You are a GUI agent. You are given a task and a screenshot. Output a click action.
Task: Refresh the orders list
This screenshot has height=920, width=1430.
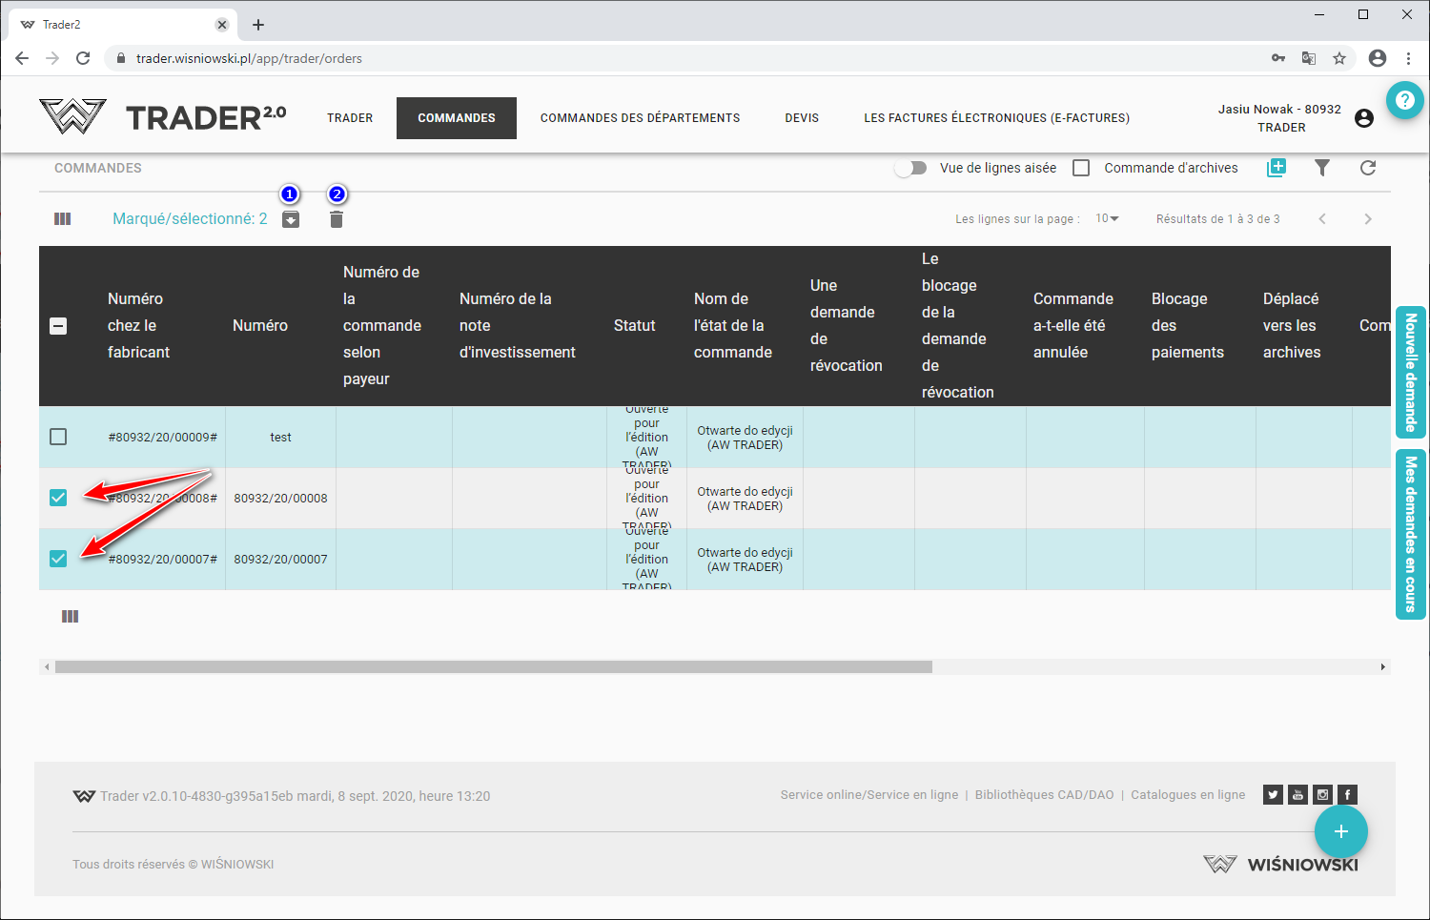point(1368,168)
